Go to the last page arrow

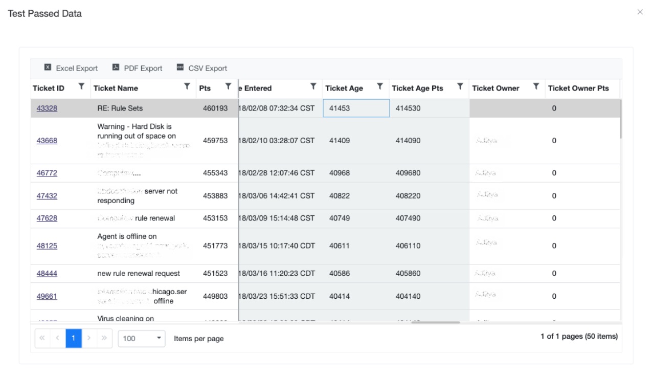click(x=104, y=338)
